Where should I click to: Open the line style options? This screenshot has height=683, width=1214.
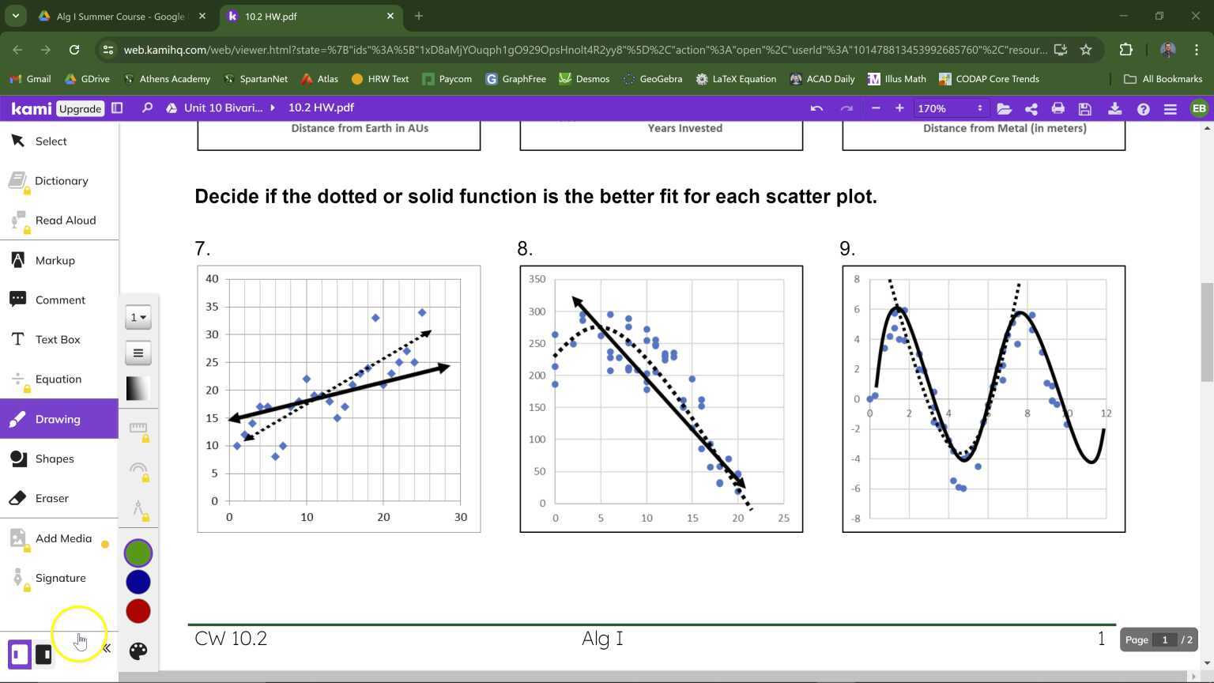(138, 353)
